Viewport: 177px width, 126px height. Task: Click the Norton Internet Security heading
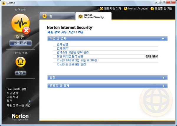[x=70, y=27]
